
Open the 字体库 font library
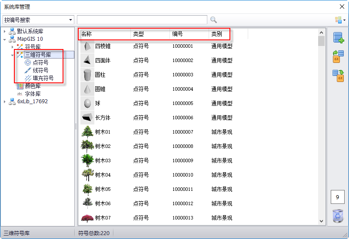coord(33,94)
